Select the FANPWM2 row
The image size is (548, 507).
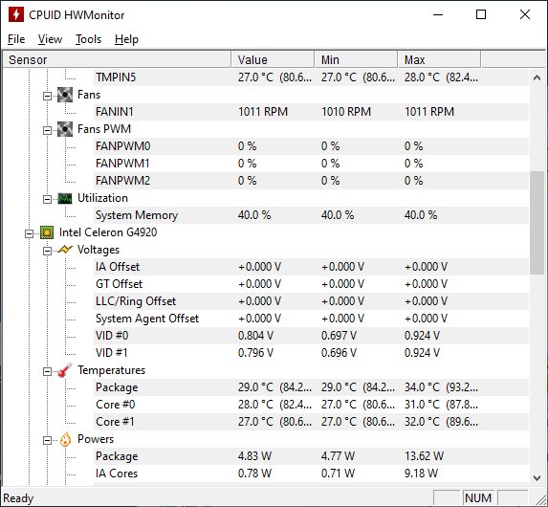[311, 181]
